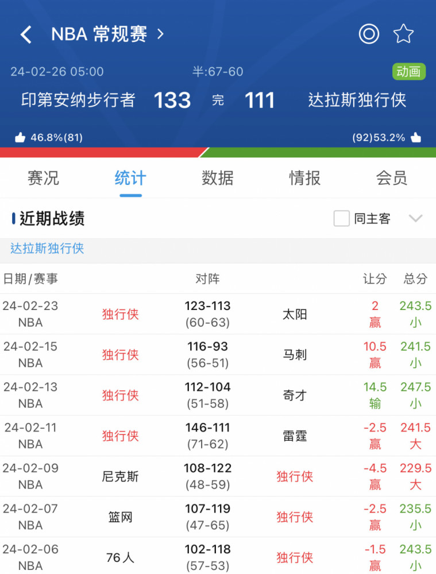Screen dimensions: 436x574
Task: Favorite this match with the star icon
Action: [x=403, y=34]
